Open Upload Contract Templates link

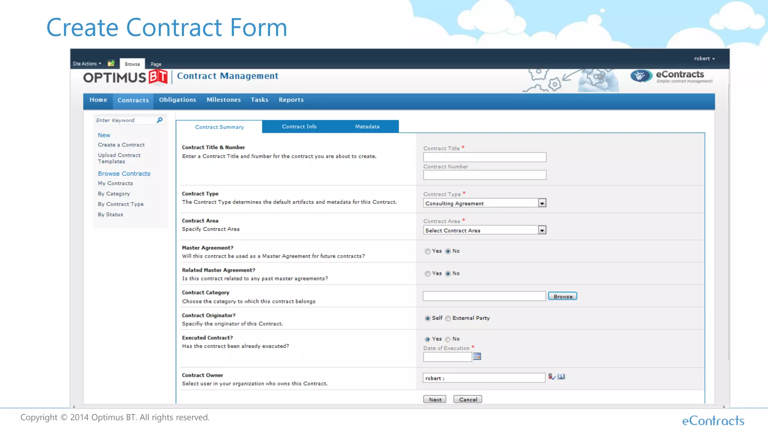[x=119, y=158]
